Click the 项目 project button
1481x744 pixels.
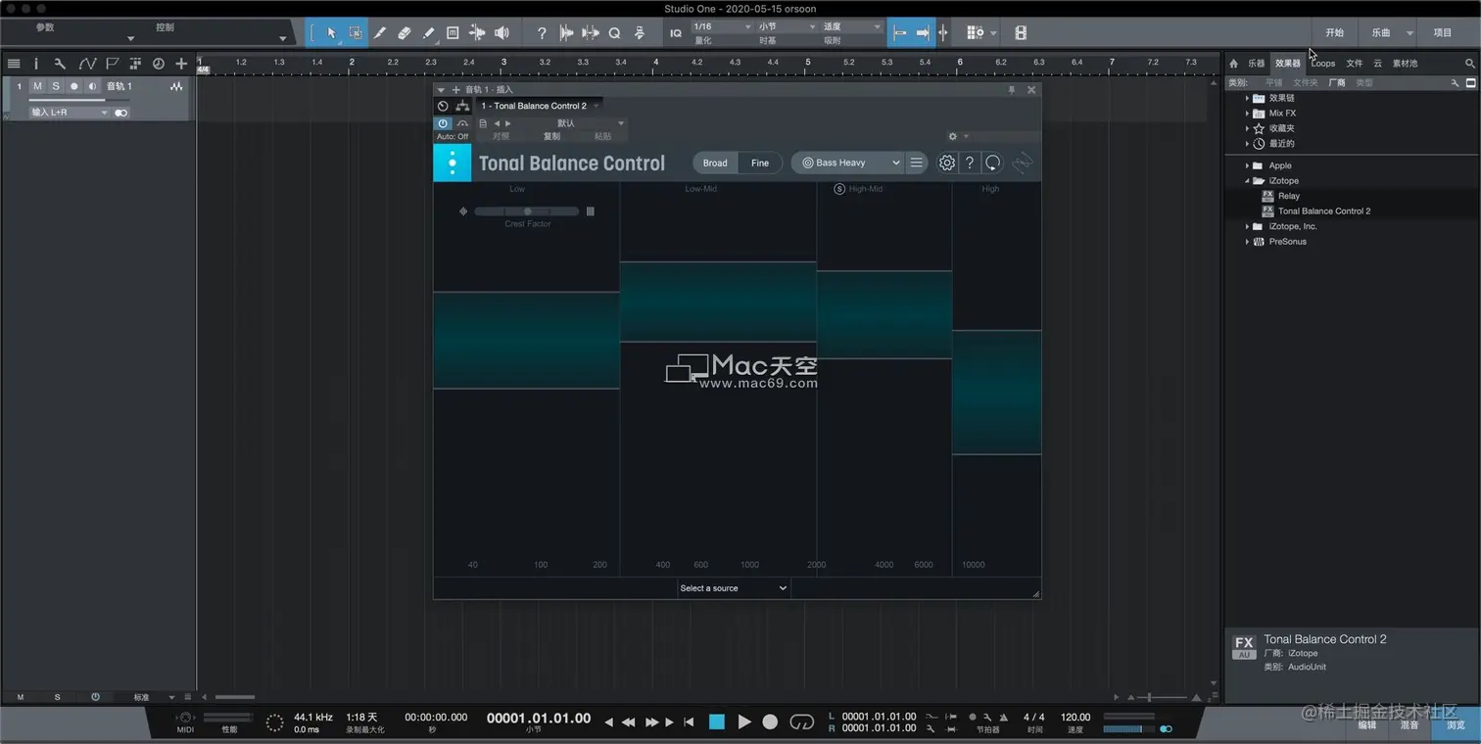[x=1443, y=32]
